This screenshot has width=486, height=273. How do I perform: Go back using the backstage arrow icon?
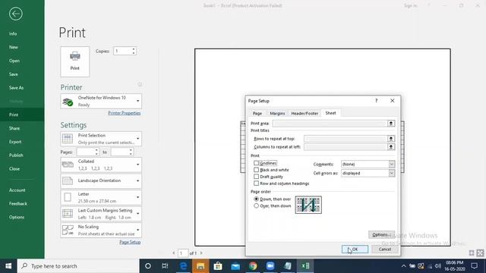[x=15, y=14]
